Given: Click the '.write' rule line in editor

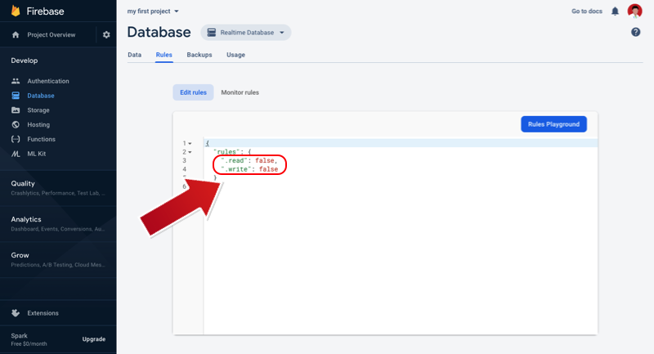Looking at the screenshot, I should coord(252,169).
